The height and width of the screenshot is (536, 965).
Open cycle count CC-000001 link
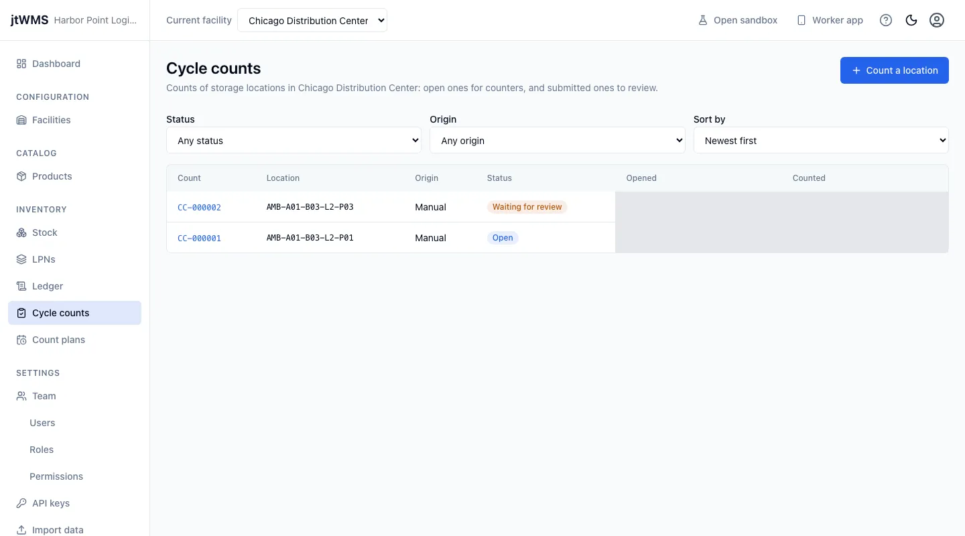tap(199, 238)
